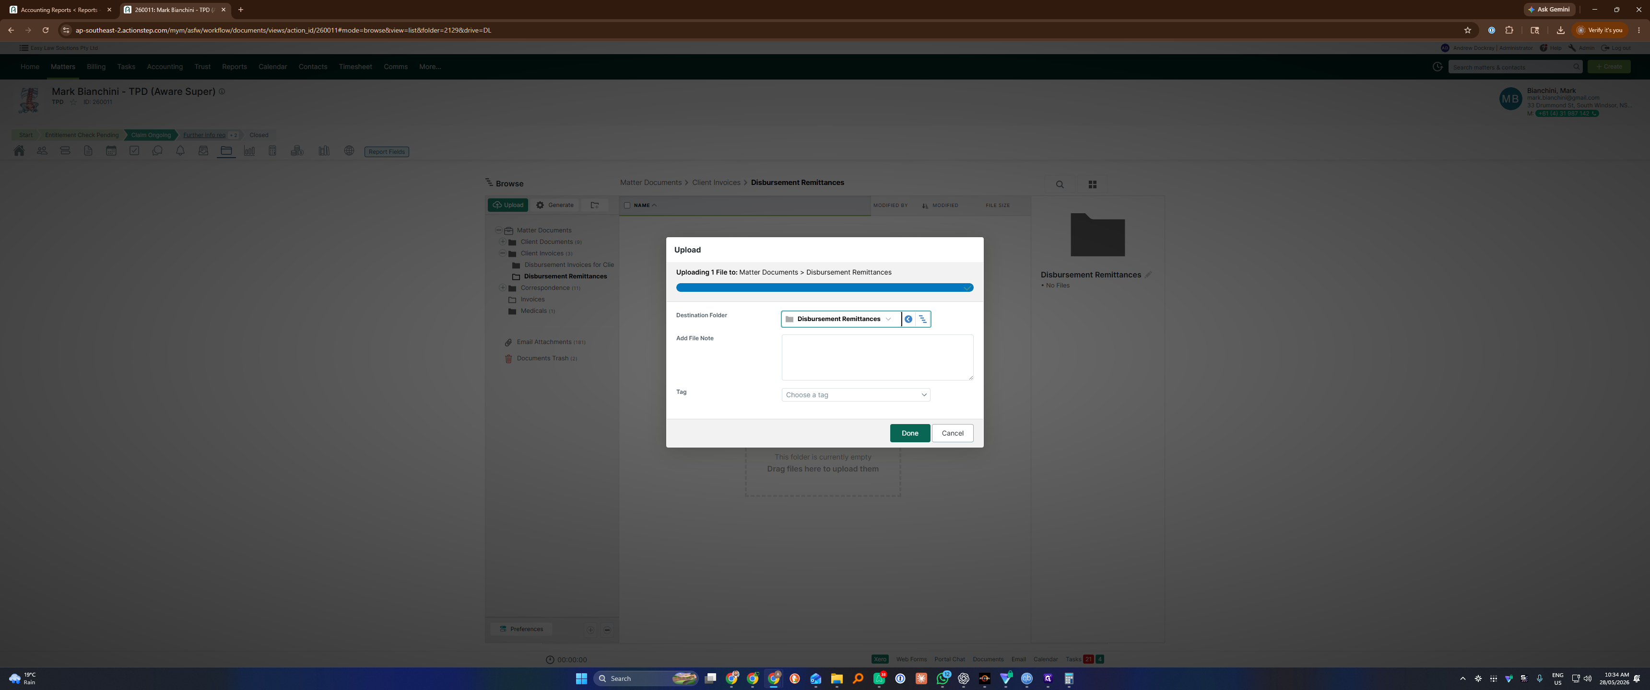Open the Destination Folder dropdown

pyautogui.click(x=840, y=319)
